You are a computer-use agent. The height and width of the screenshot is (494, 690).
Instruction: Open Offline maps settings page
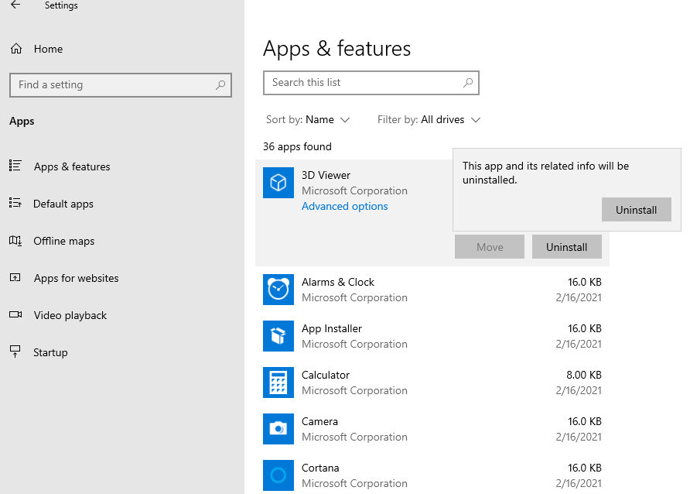point(64,241)
